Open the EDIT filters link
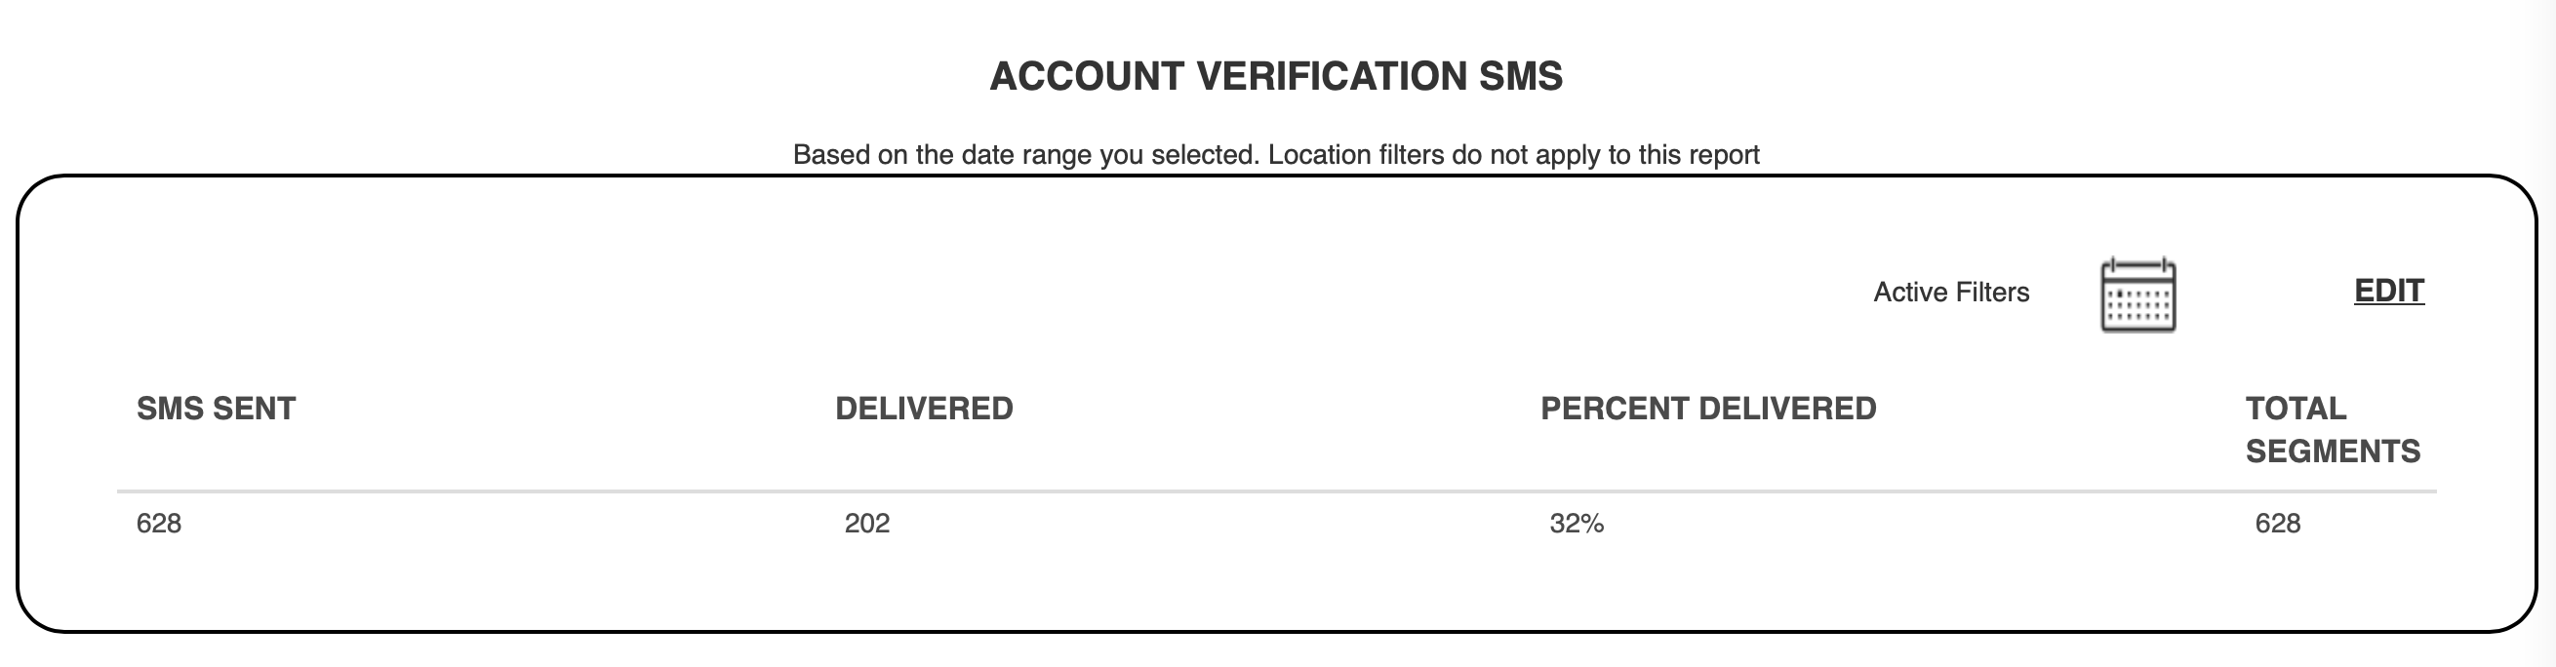Viewport: 2556px width, 667px height. point(2389,291)
